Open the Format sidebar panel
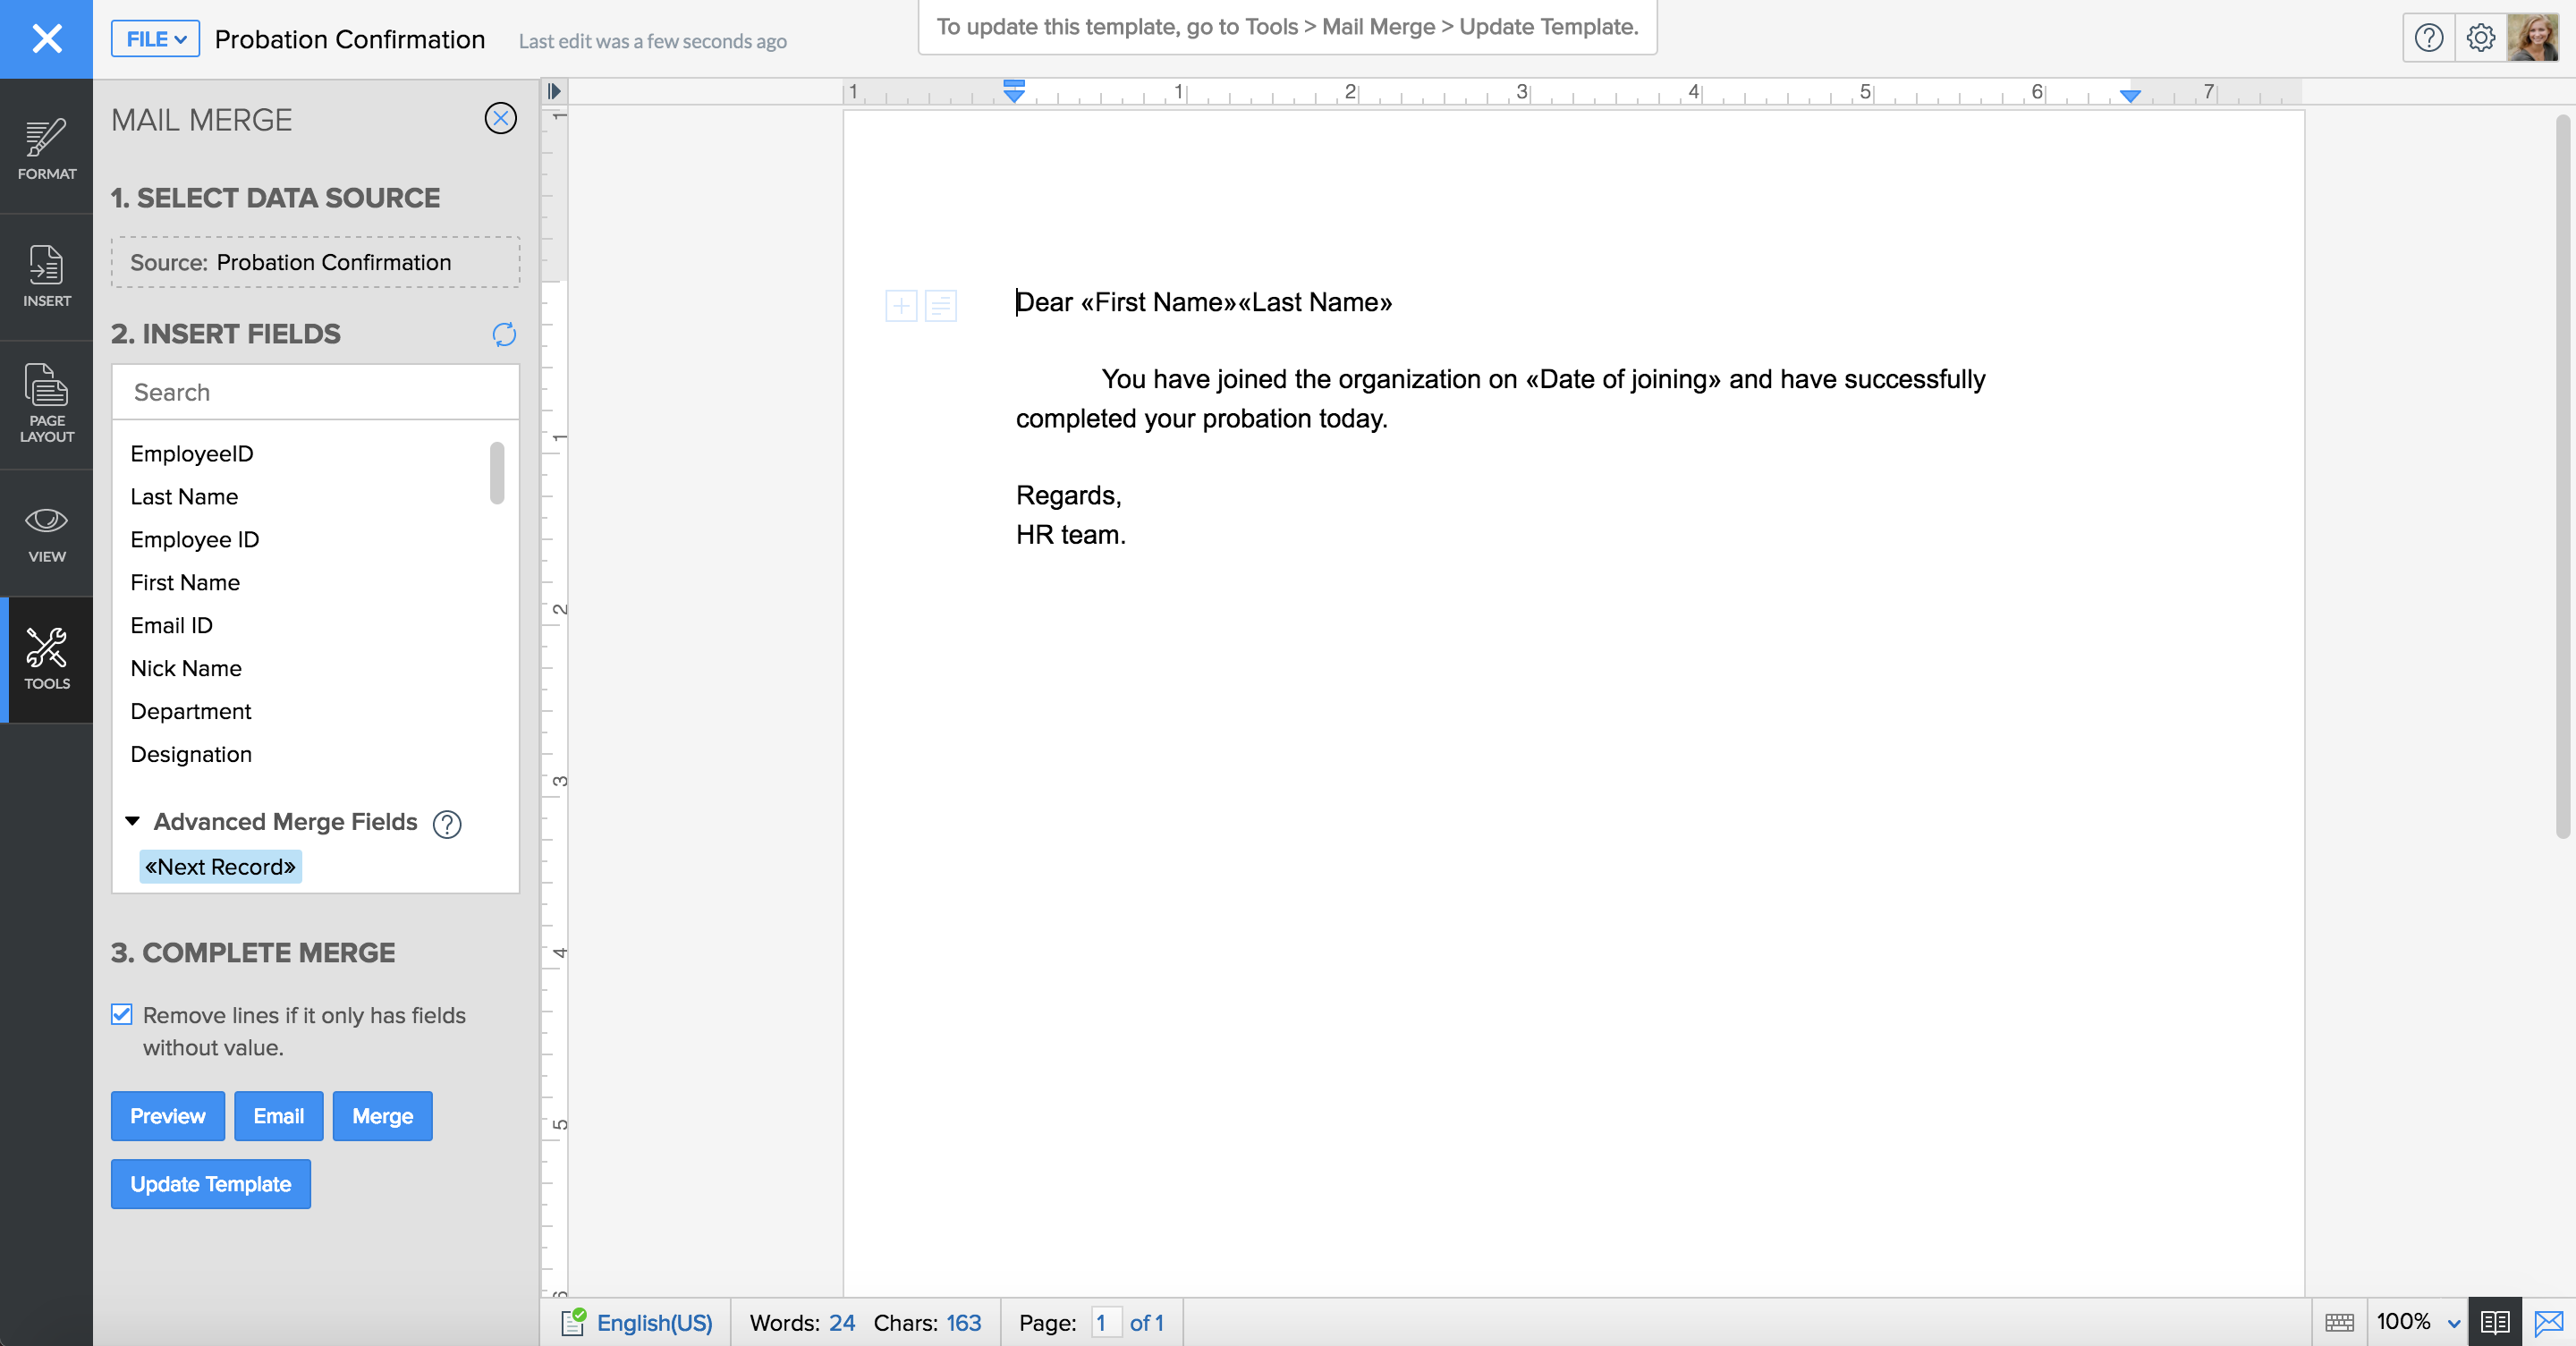The height and width of the screenshot is (1346, 2576). tap(46, 148)
